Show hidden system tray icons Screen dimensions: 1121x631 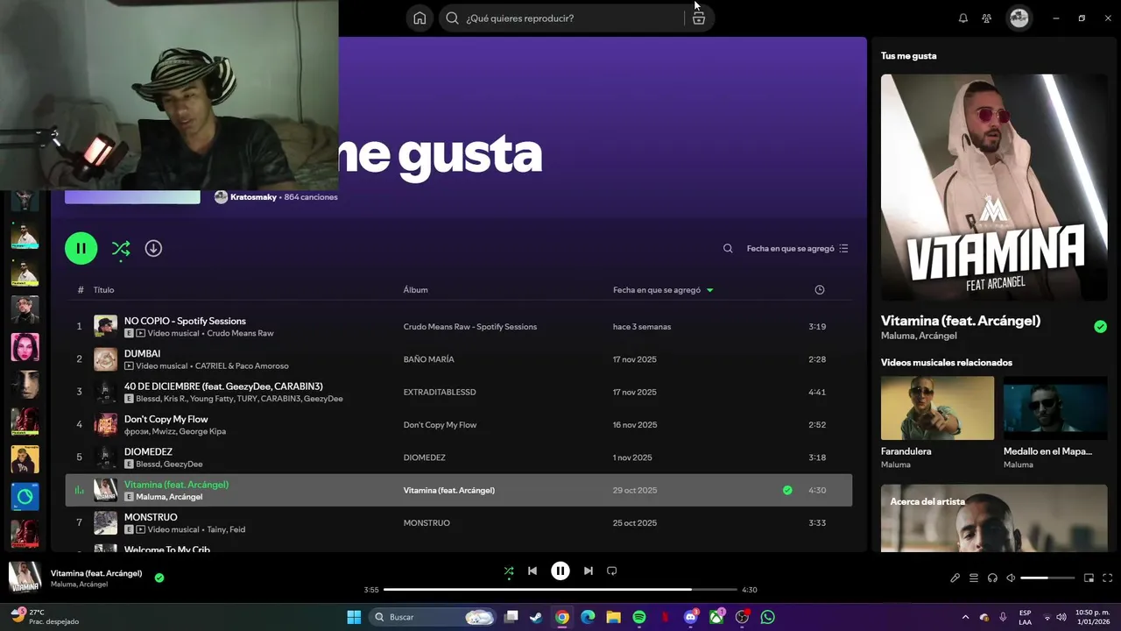[x=965, y=617]
